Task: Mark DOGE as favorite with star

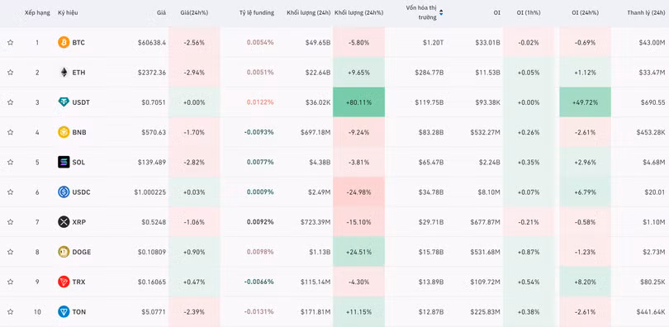Action: pyautogui.click(x=10, y=252)
